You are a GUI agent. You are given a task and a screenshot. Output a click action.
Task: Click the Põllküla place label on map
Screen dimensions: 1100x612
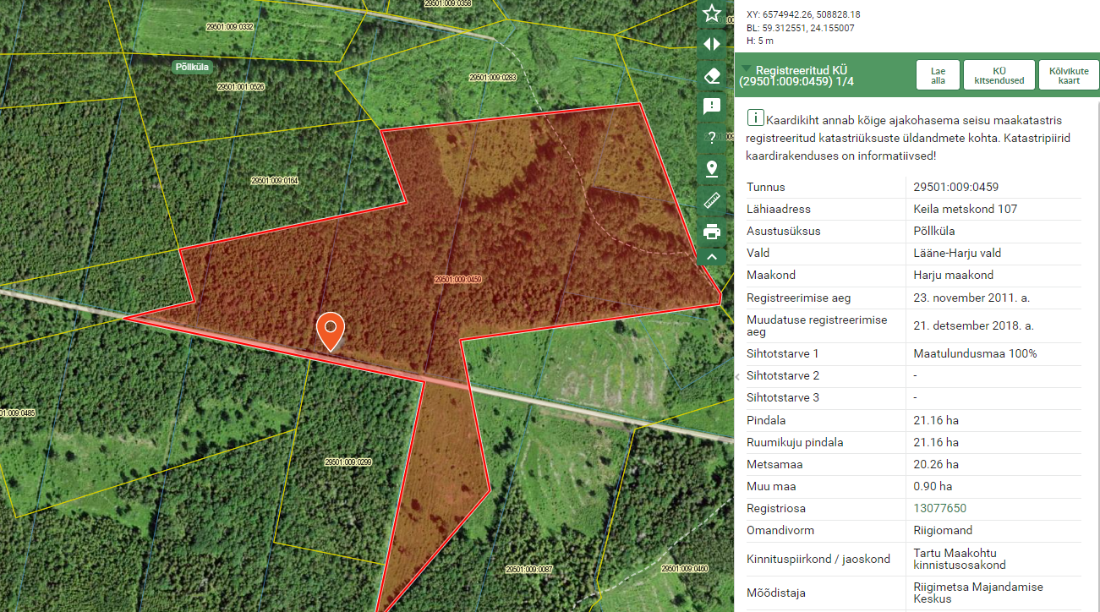click(191, 67)
